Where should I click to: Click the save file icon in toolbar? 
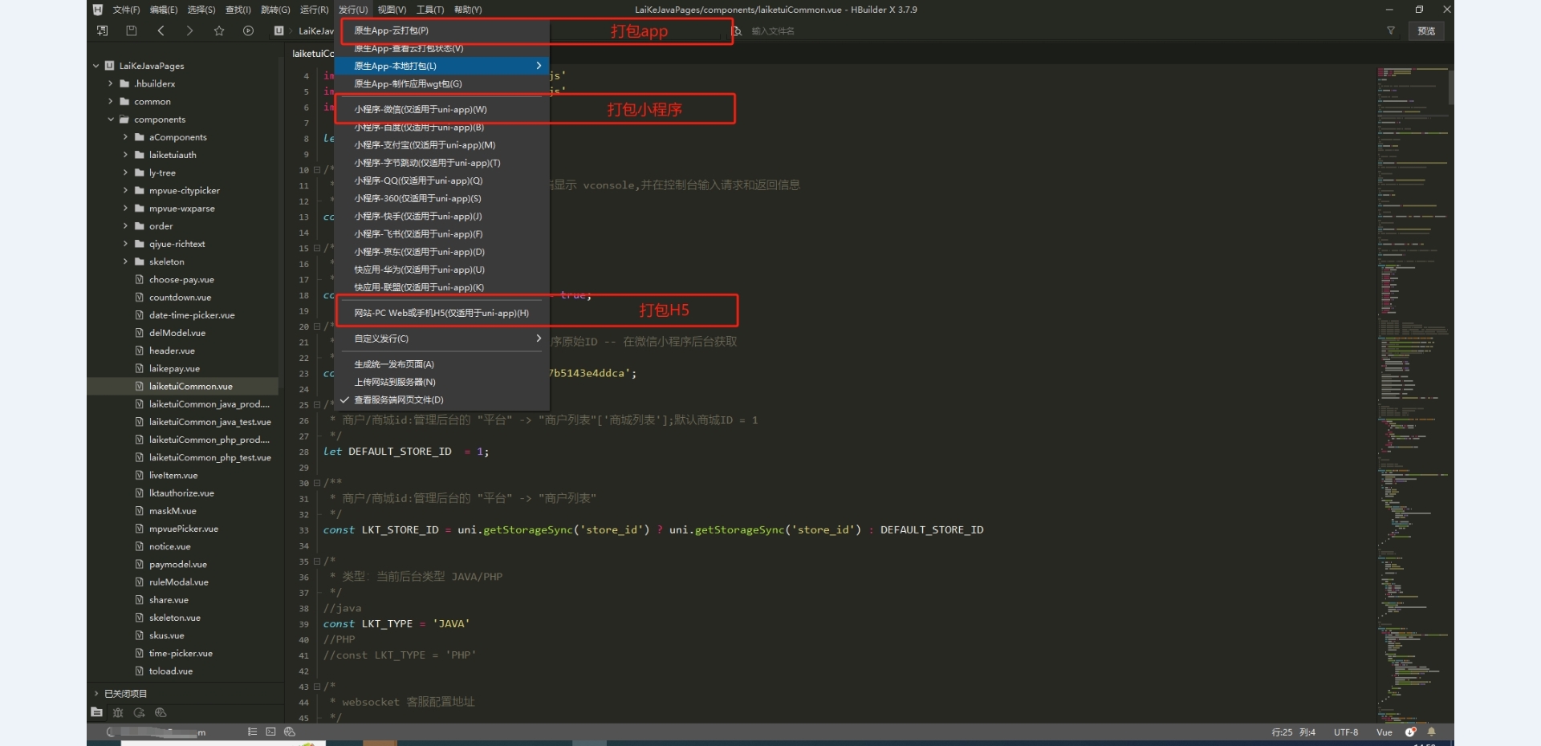[x=132, y=30]
